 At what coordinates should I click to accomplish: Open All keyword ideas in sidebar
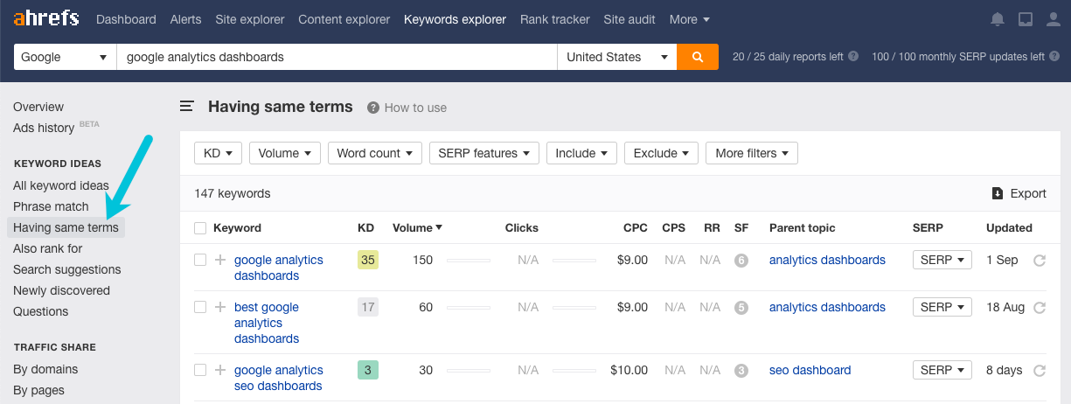coord(61,185)
